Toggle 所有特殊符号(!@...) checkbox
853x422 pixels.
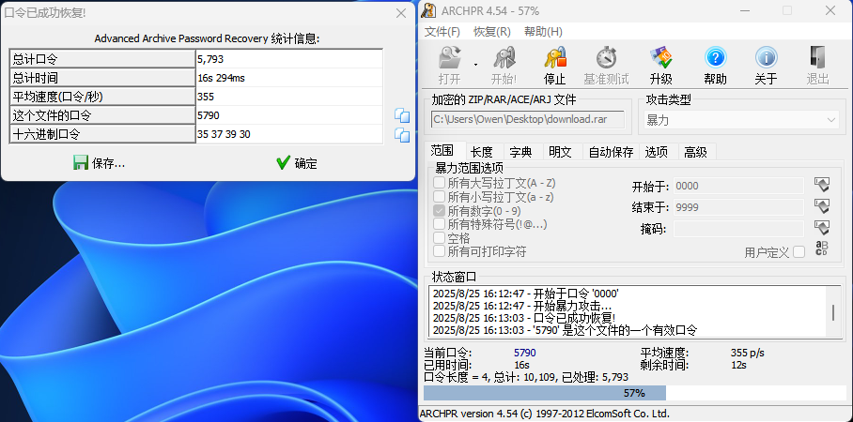coord(439,224)
